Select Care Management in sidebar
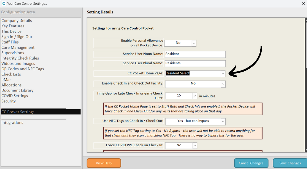 pos(18,47)
